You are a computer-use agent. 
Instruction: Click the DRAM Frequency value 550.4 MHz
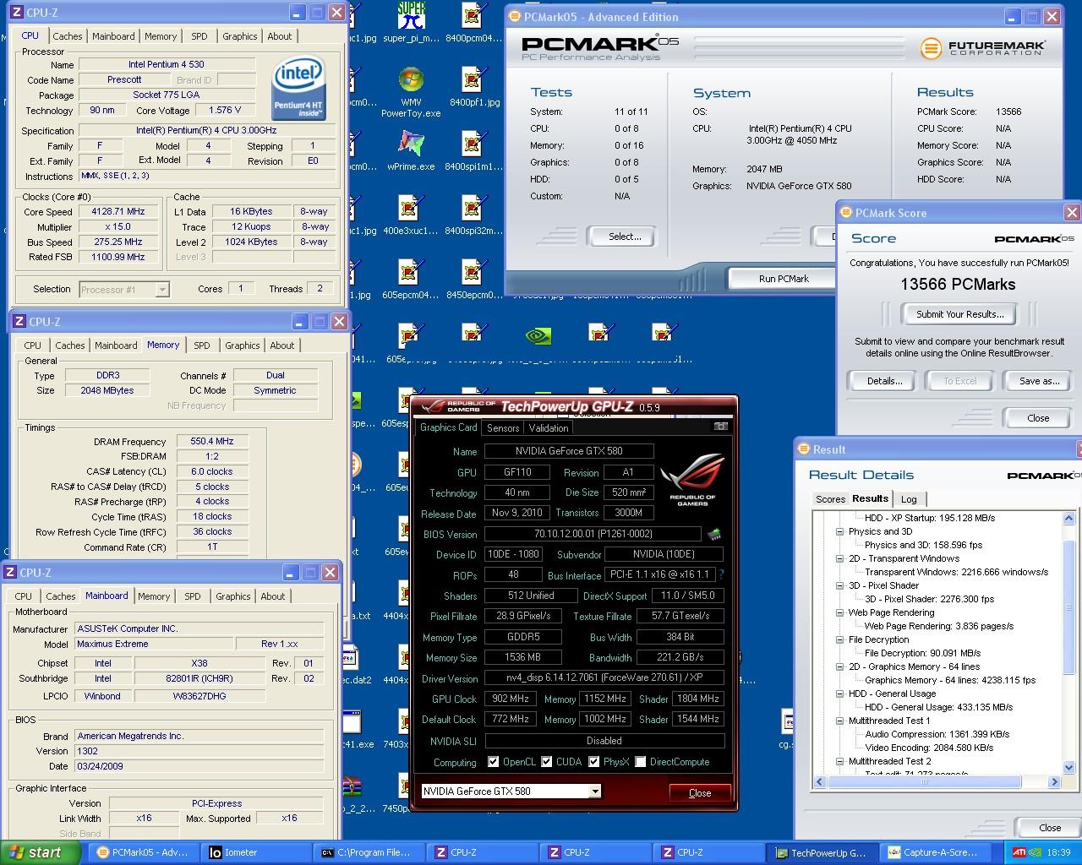tap(212, 441)
